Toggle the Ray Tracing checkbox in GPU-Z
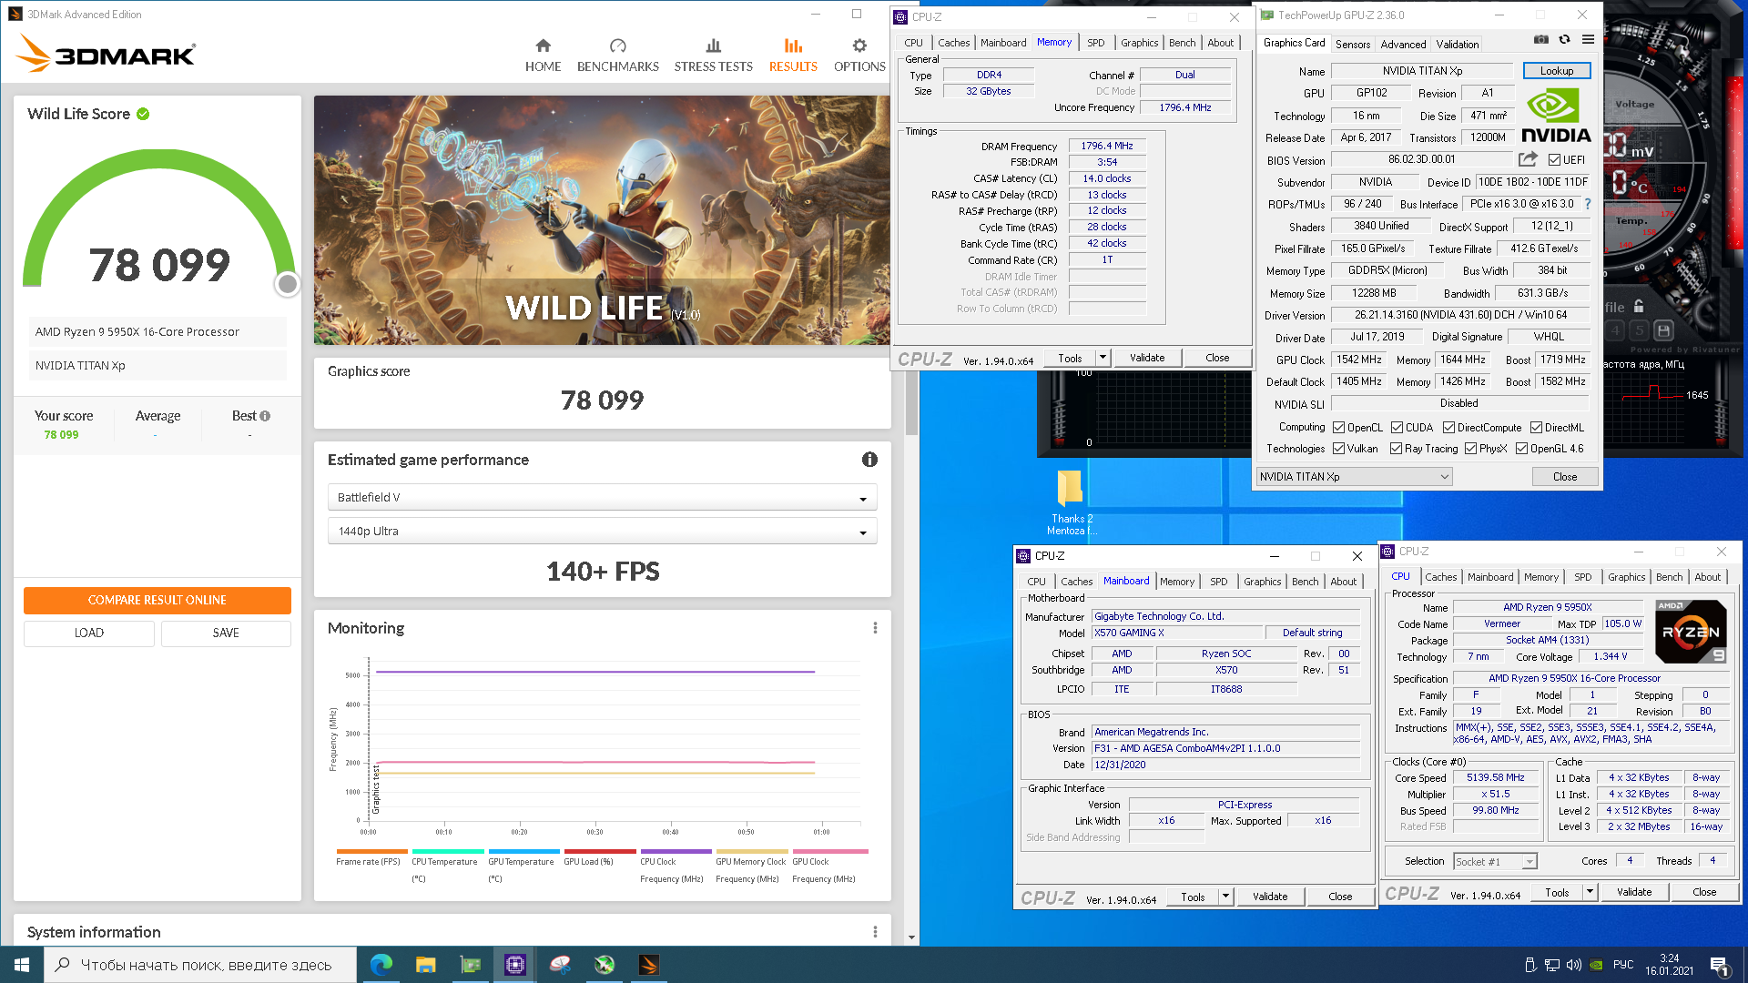The width and height of the screenshot is (1748, 983). 1396,449
